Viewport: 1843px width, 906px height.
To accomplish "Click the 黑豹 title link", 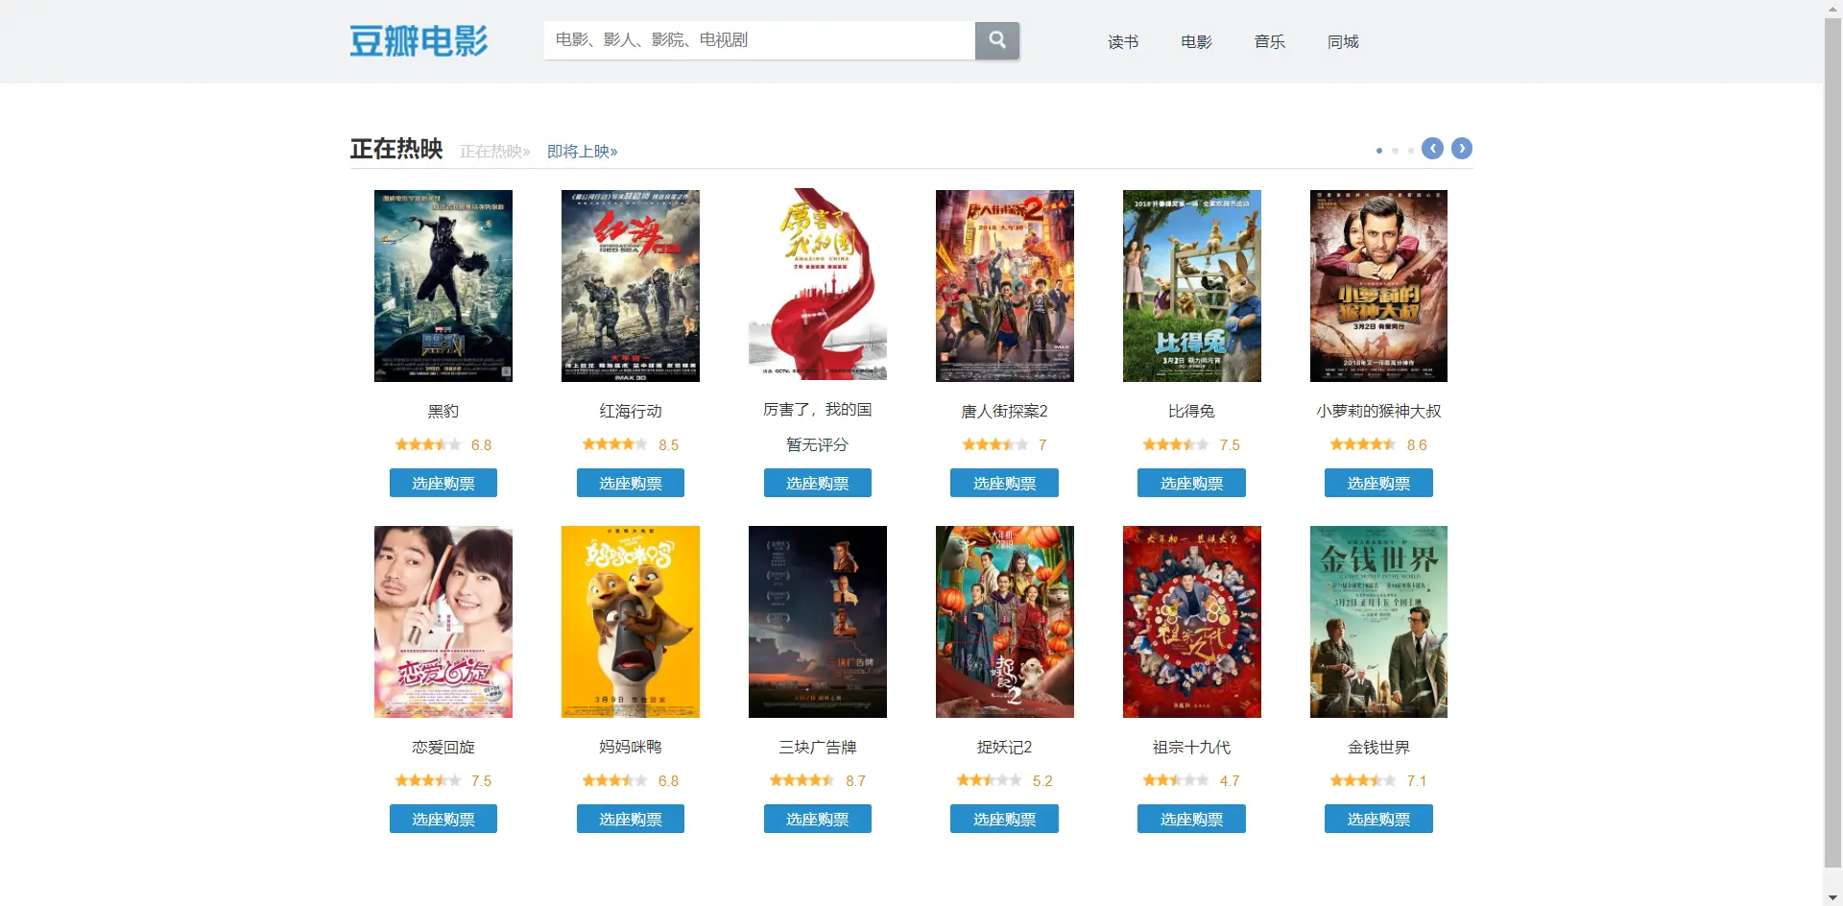I will point(443,411).
